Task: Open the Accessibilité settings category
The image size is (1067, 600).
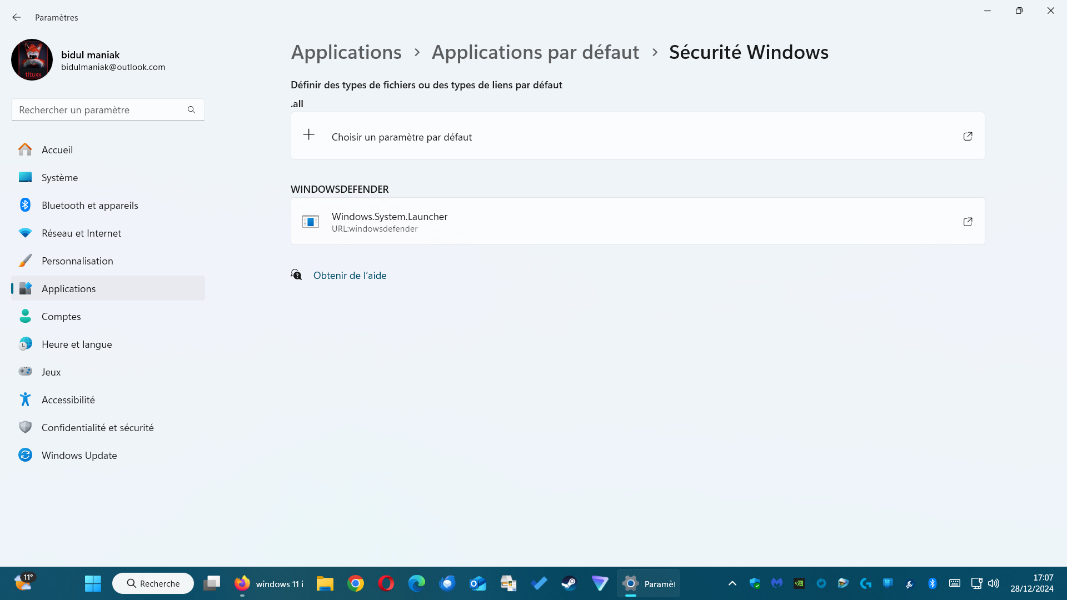Action: [68, 400]
